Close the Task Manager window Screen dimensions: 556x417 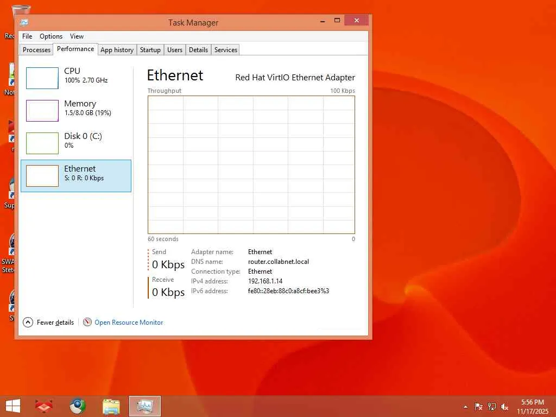tap(357, 21)
